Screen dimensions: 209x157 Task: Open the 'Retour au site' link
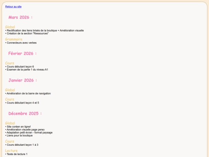13,7
